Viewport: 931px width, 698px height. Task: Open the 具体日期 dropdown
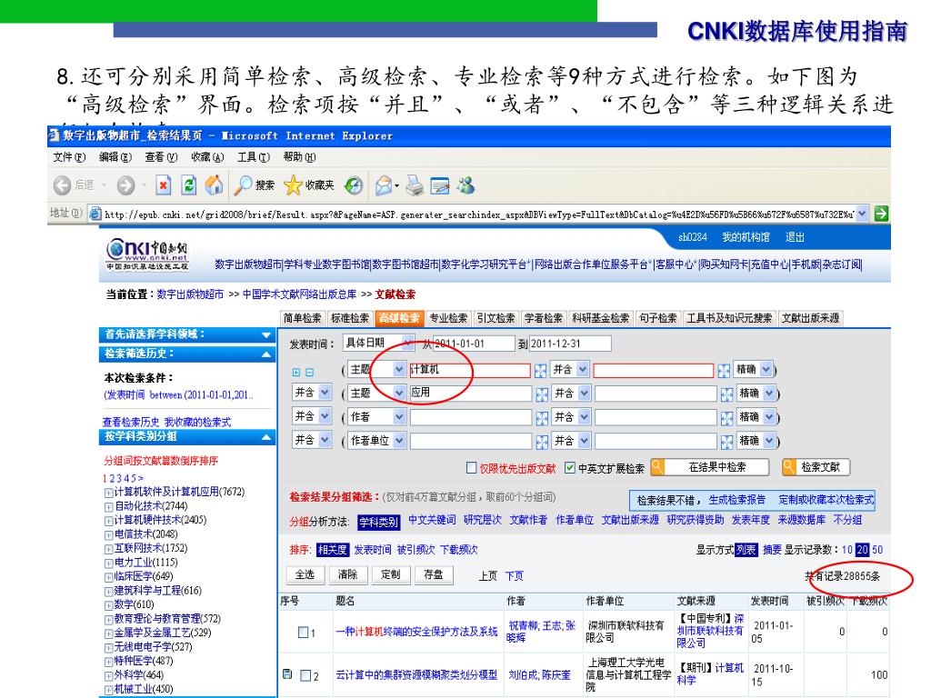click(x=407, y=343)
